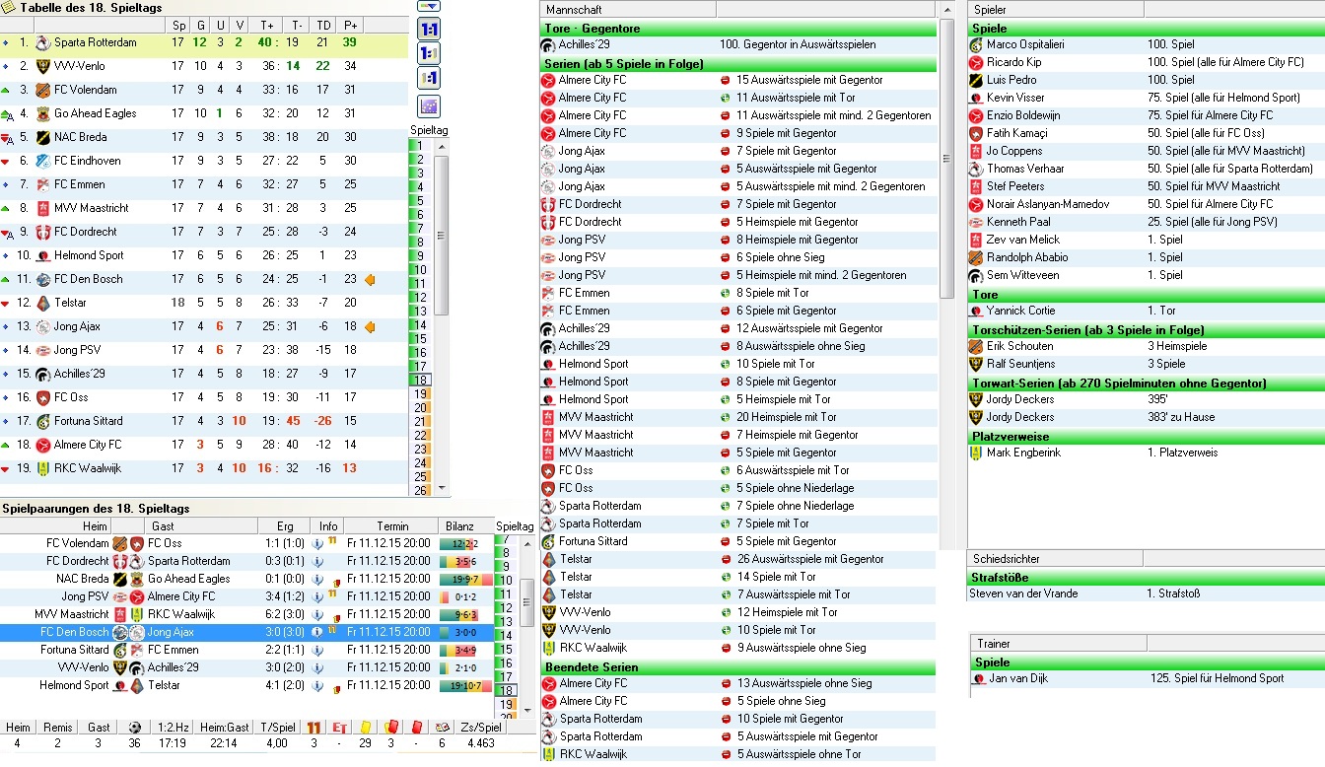Select matchday 5 in the upper Spieltag list
The width and height of the screenshot is (1325, 767).
[420, 201]
